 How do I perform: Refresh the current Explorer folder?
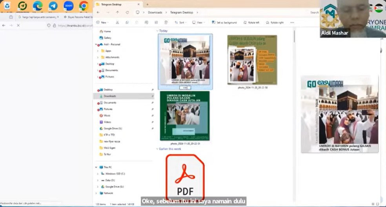click(127, 13)
